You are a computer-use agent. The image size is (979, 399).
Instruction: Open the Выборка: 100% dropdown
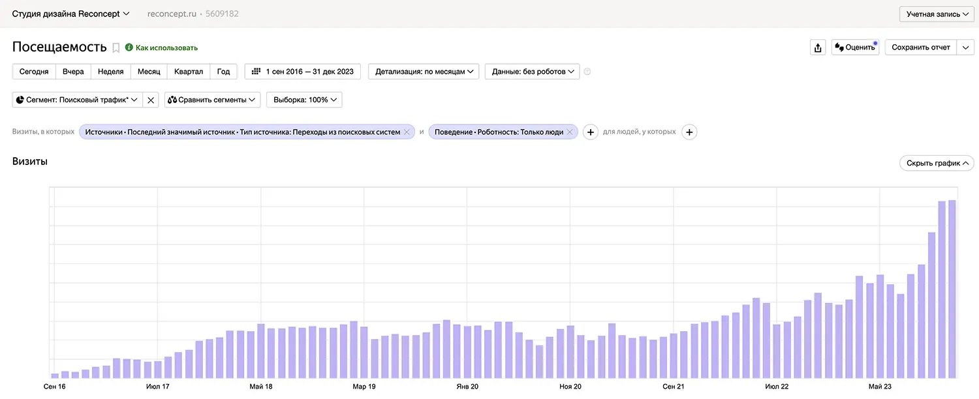coord(303,99)
